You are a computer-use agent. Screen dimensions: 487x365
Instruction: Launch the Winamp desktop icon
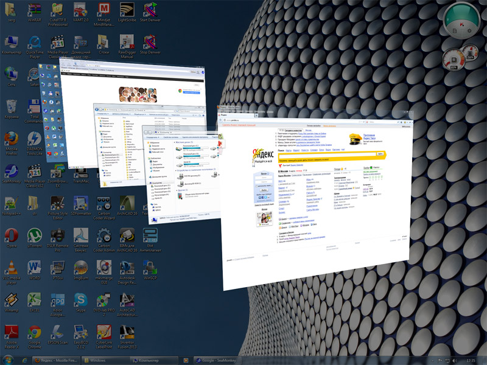[12, 302]
